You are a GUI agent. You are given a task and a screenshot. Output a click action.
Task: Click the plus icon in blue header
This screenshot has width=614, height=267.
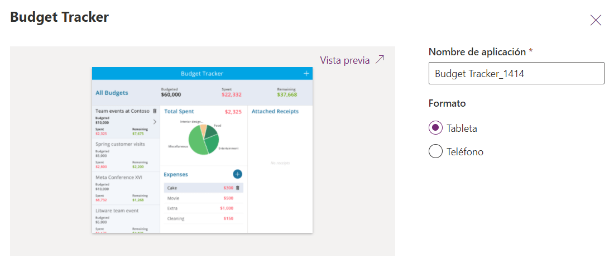pos(306,74)
